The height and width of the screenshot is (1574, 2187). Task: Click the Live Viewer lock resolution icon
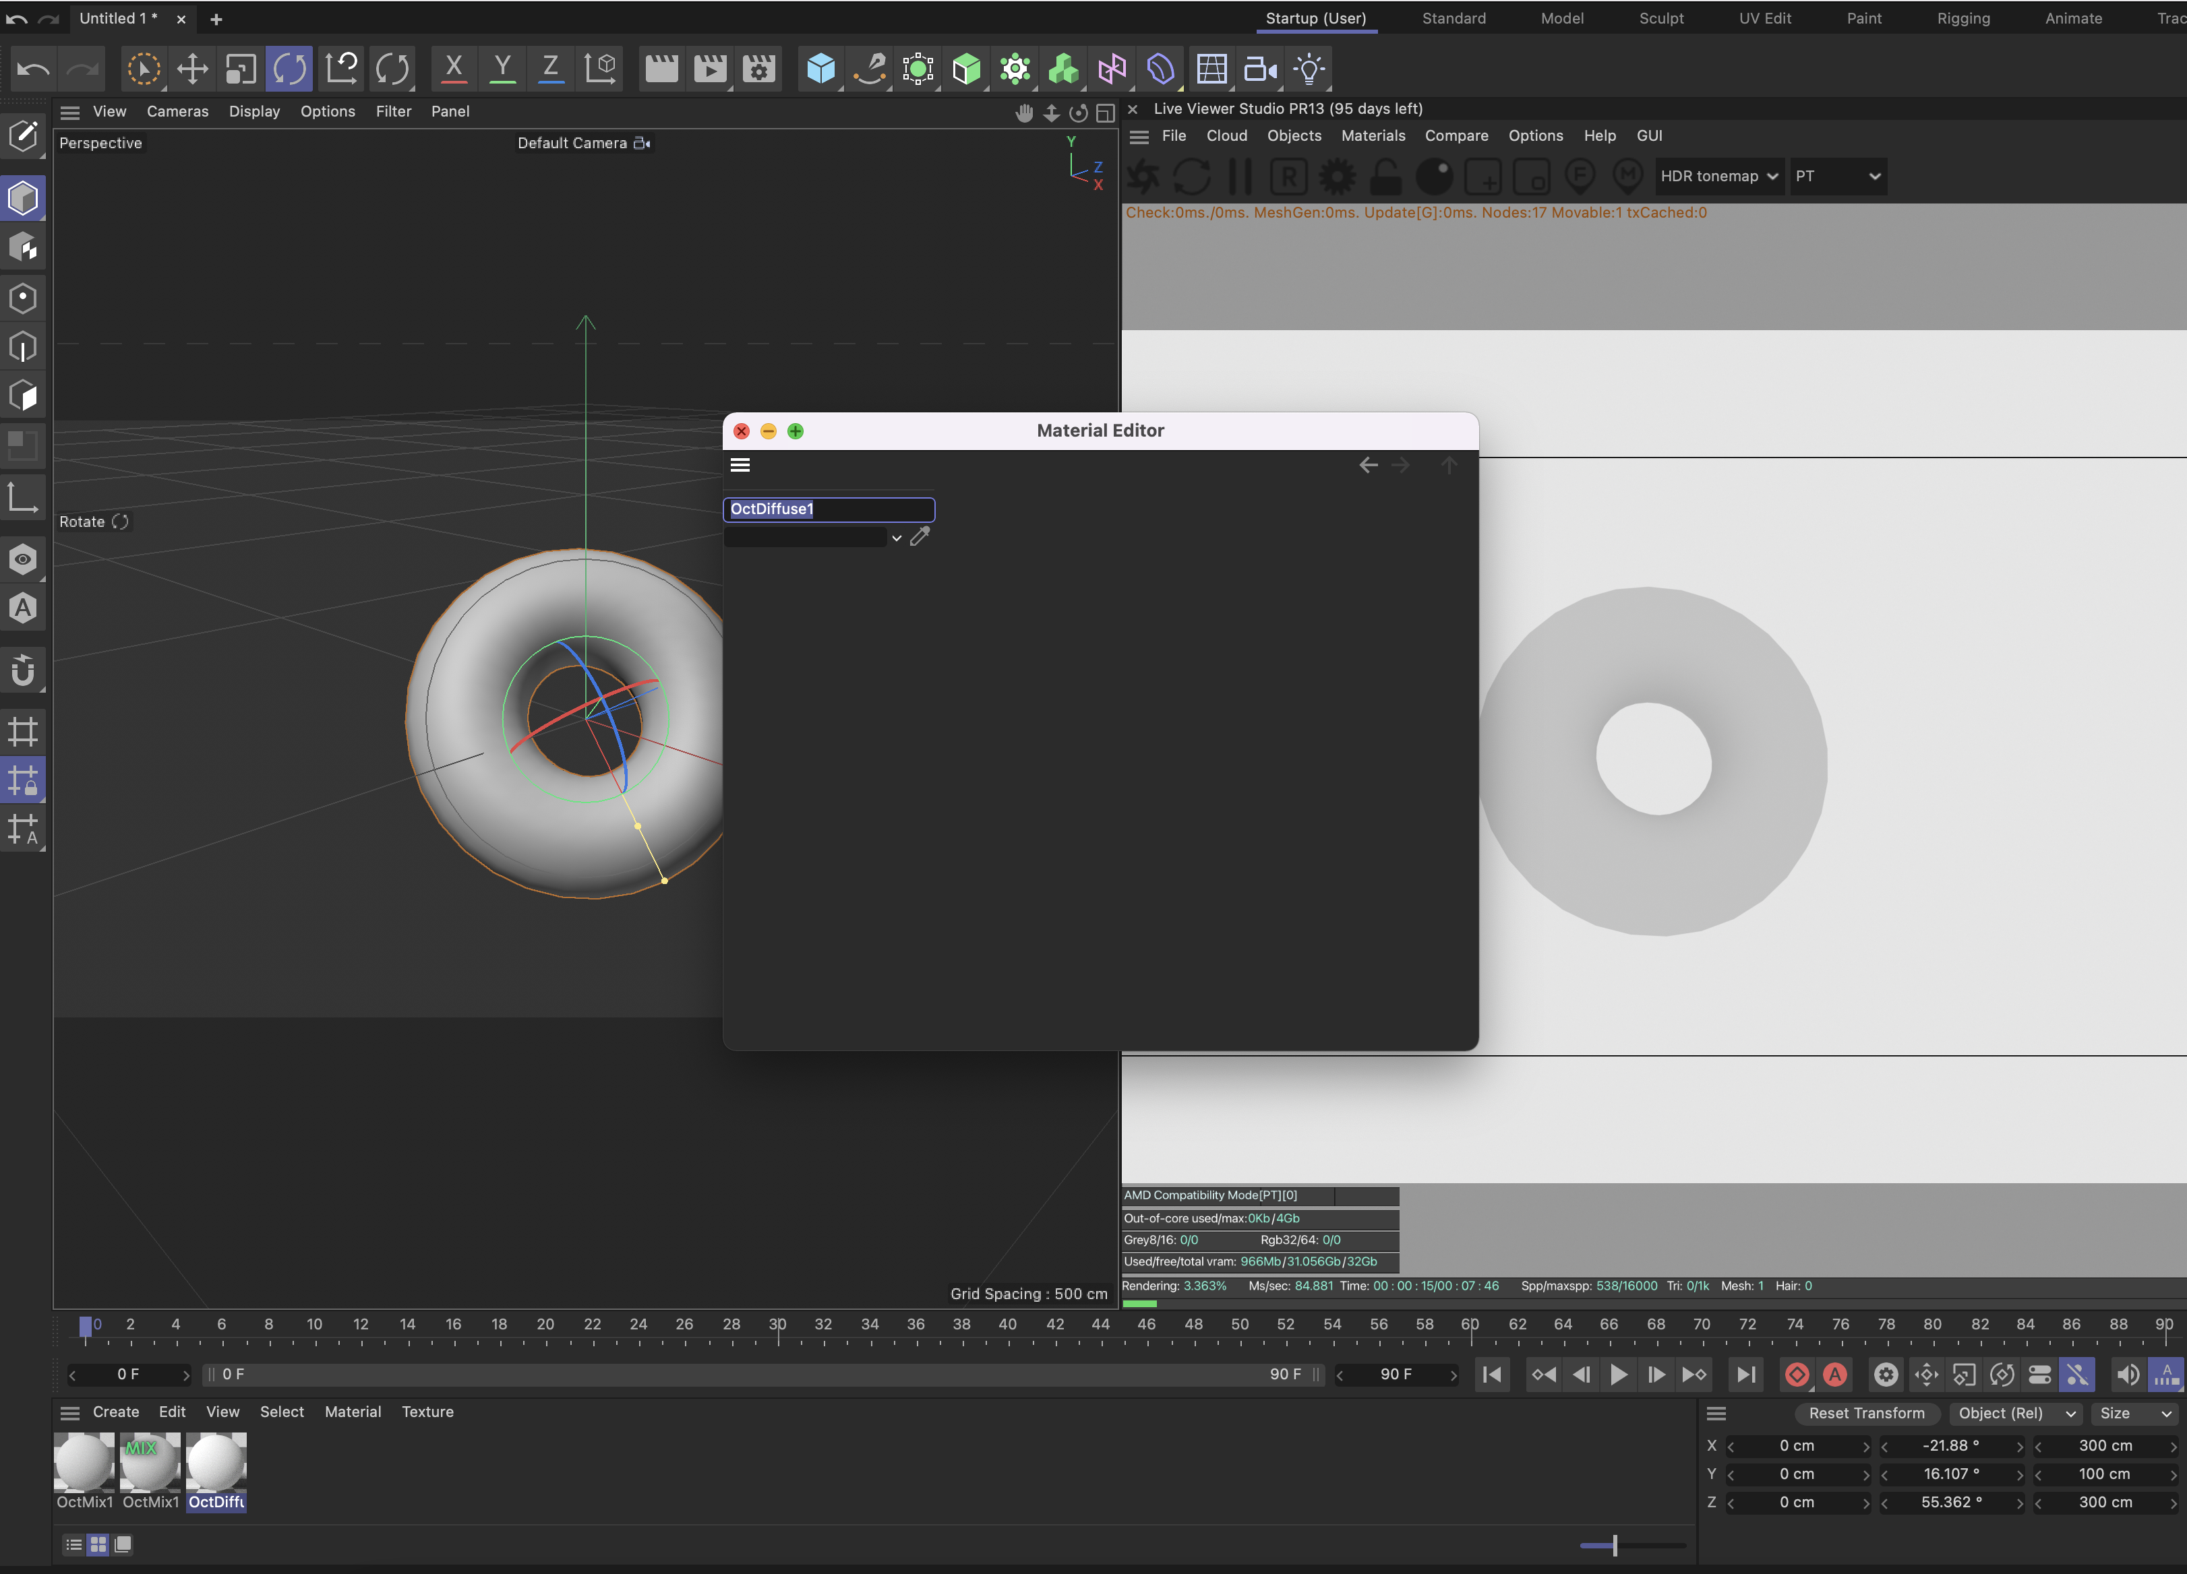[x=1385, y=177]
